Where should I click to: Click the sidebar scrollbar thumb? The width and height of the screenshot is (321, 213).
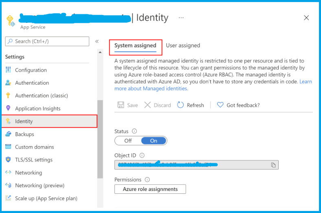click(x=100, y=139)
